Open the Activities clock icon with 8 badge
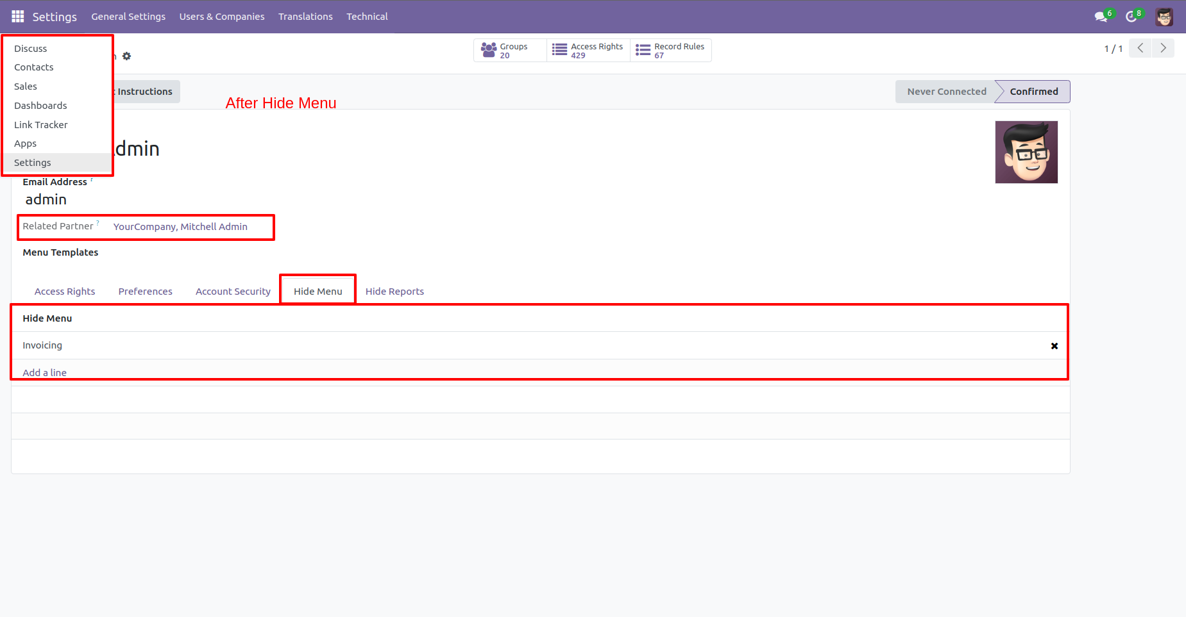The height and width of the screenshot is (617, 1186). (1131, 16)
